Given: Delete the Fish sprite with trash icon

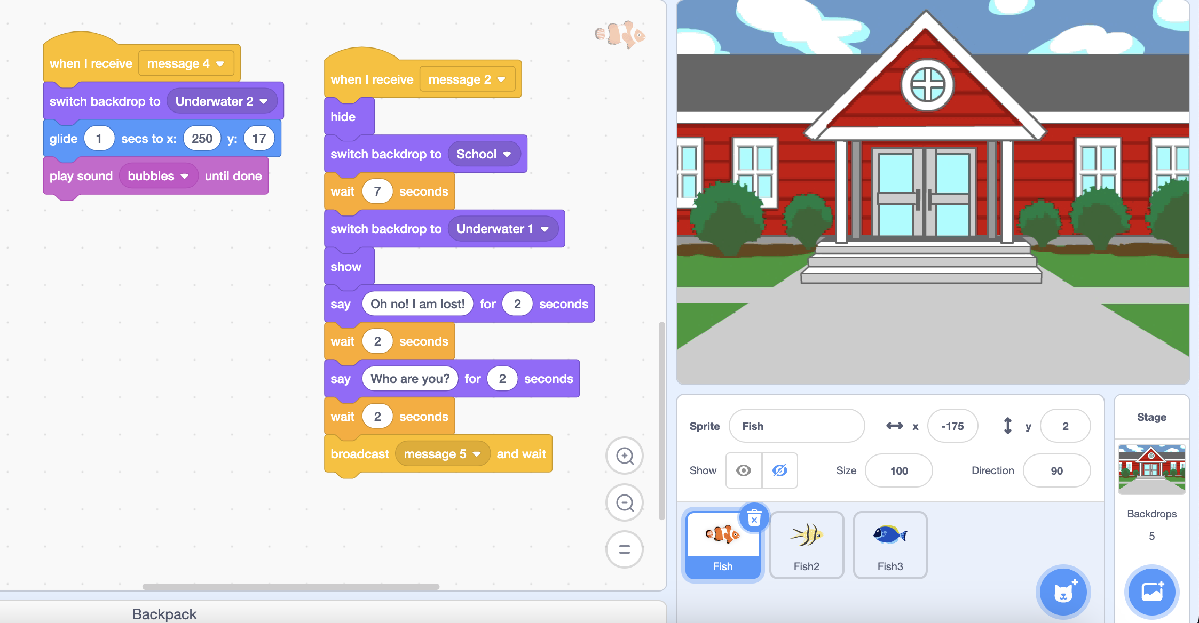Looking at the screenshot, I should [754, 518].
